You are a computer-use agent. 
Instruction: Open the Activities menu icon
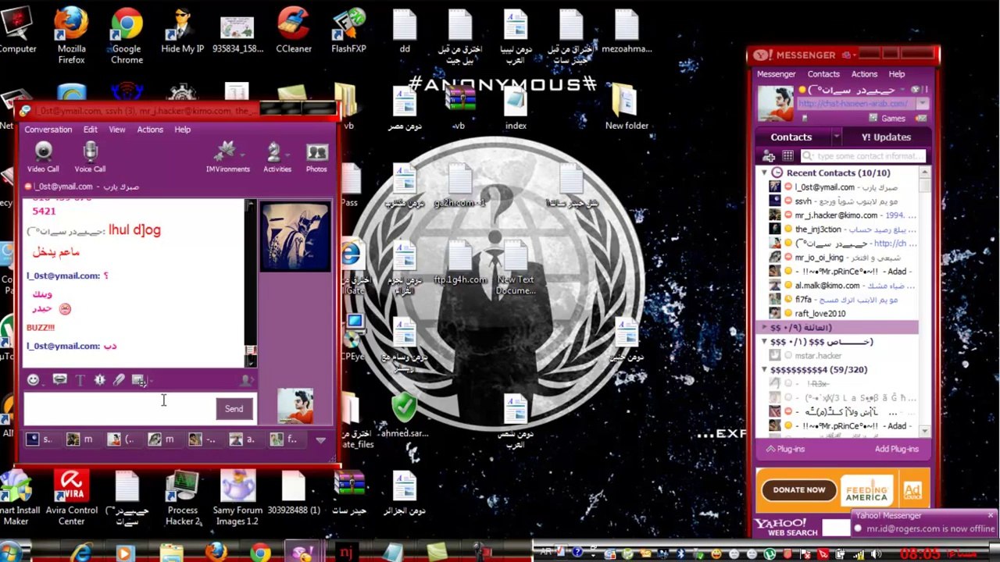coord(277,157)
